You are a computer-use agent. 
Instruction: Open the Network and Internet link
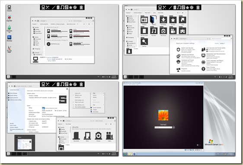pyautogui.click(x=188, y=55)
